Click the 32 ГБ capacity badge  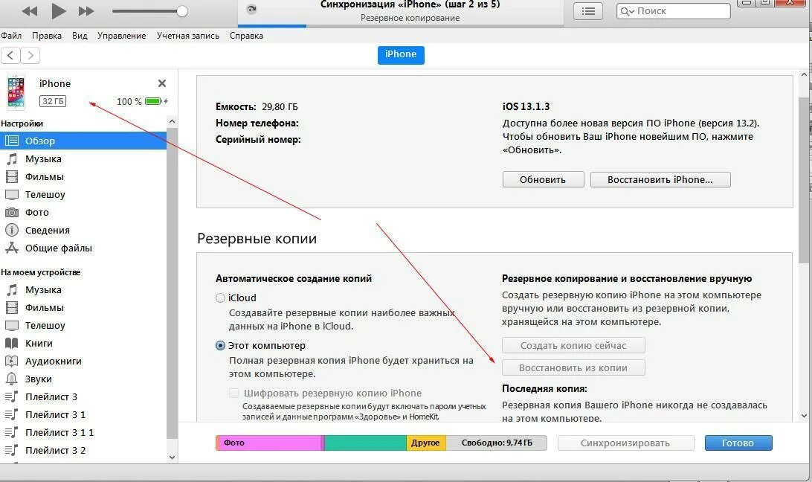pos(53,101)
